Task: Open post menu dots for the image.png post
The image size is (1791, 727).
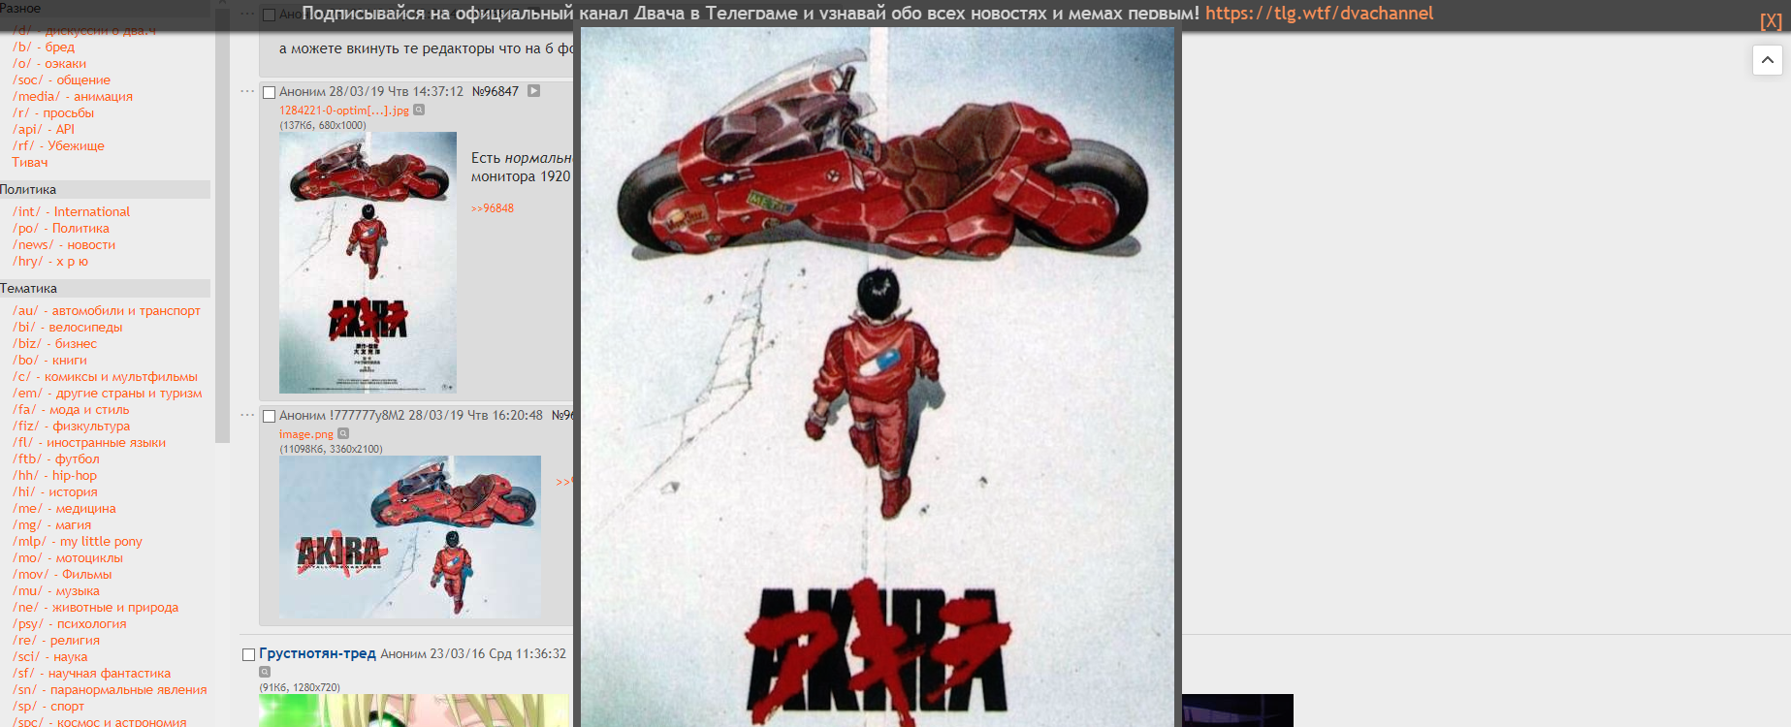Action: pos(247,415)
